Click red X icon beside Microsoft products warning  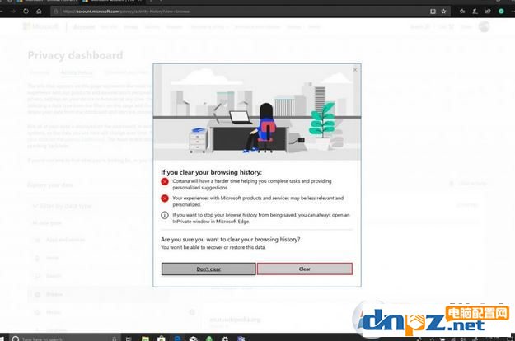(x=165, y=199)
